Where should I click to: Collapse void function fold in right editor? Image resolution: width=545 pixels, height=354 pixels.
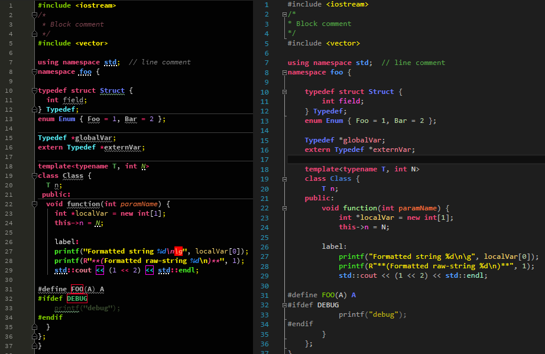coord(284,209)
